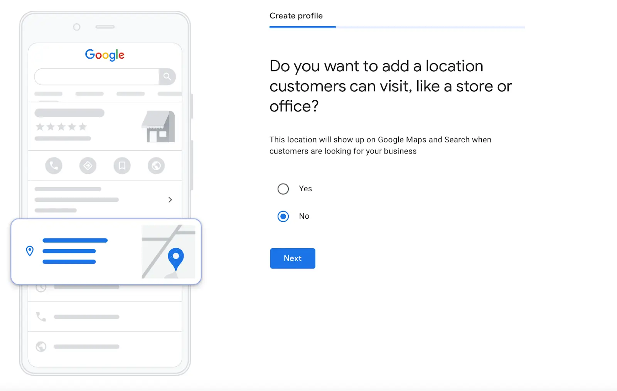Click the 'No' option label
Image resolution: width=617 pixels, height=391 pixels.
[x=304, y=216]
